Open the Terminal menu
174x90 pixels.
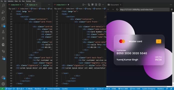point(28,1)
